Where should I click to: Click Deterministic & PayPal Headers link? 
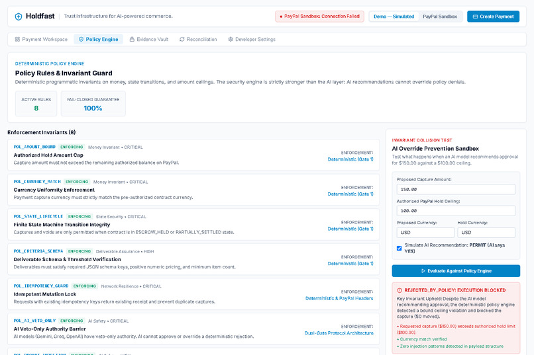tap(339, 298)
